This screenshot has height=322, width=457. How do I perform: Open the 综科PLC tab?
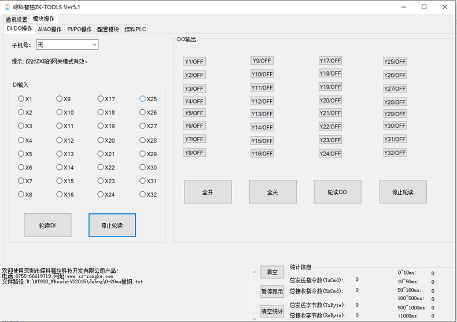135,29
